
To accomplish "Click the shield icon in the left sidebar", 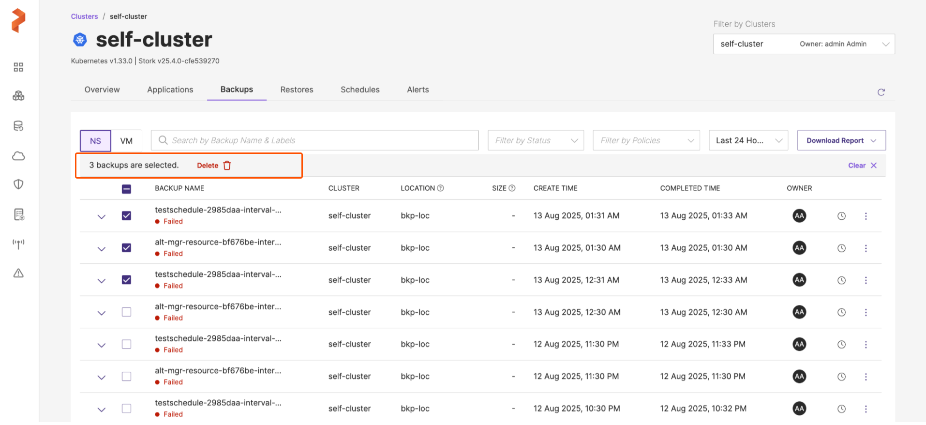I will 18,184.
